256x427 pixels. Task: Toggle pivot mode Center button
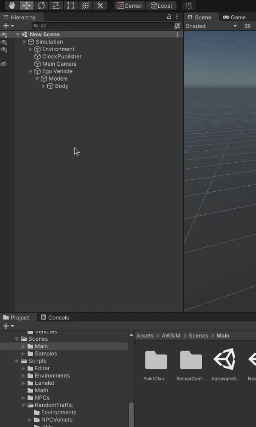[x=130, y=6]
